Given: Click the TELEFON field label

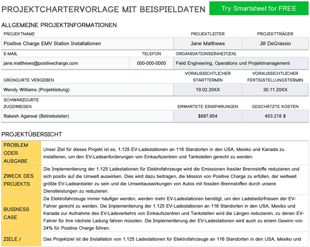Looking at the screenshot, I should click(151, 54).
